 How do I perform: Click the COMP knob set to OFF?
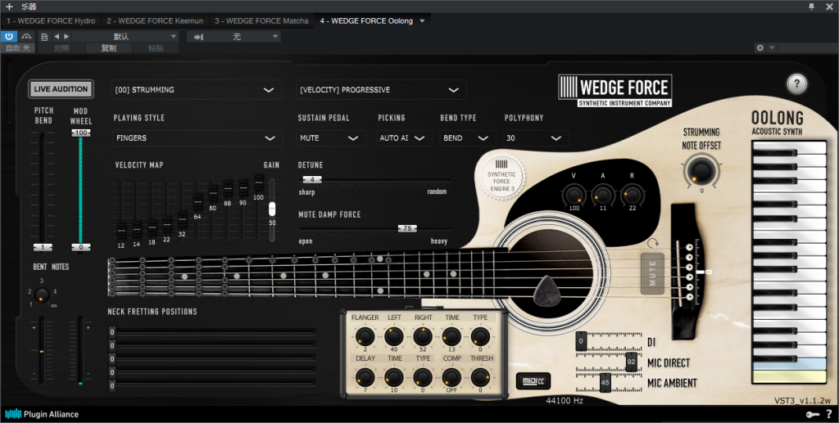pos(451,378)
